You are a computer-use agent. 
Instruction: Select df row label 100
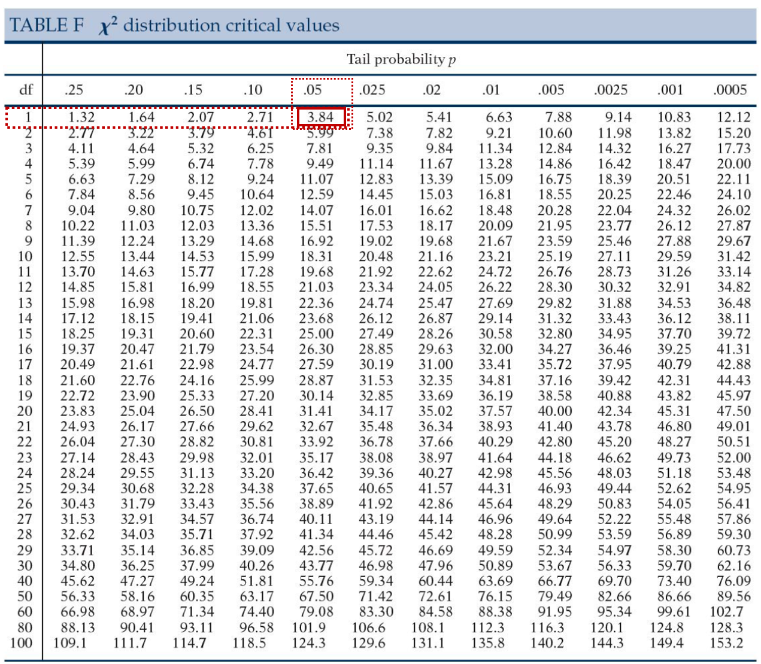pos(22,643)
